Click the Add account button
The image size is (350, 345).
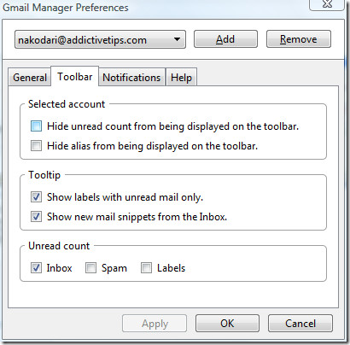coord(225,39)
